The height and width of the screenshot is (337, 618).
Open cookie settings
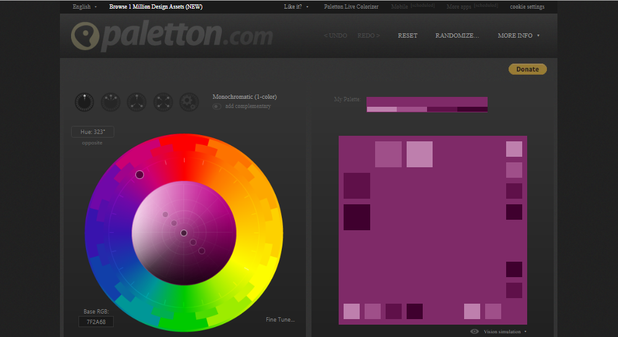coord(527,7)
